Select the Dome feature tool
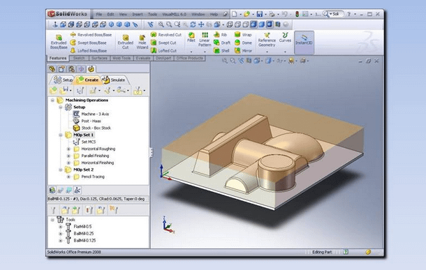This screenshot has height=270, width=426. pos(243,43)
